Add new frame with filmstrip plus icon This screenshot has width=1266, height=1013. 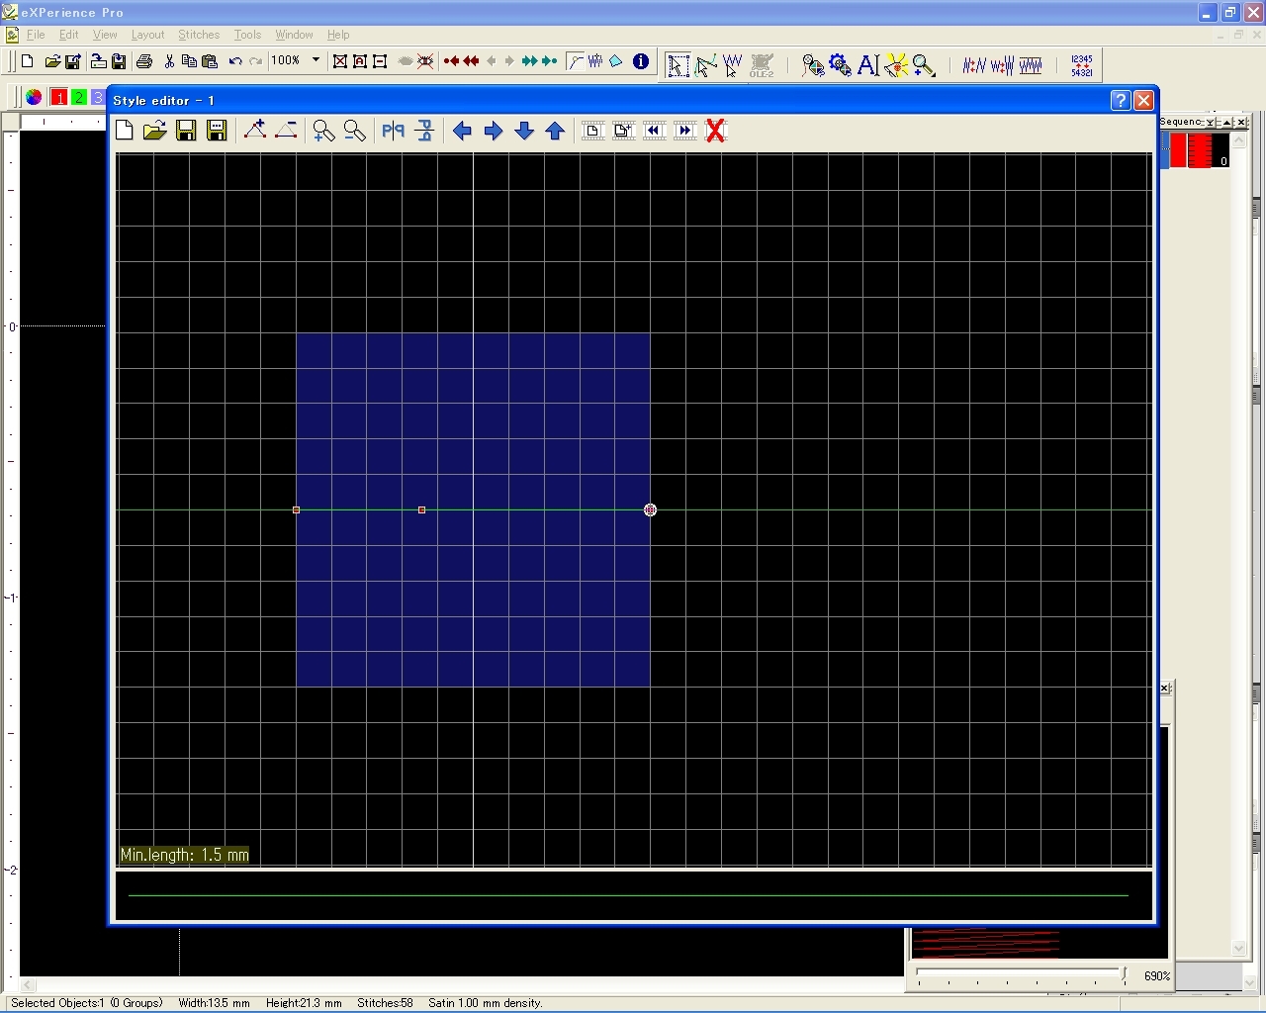pos(623,131)
